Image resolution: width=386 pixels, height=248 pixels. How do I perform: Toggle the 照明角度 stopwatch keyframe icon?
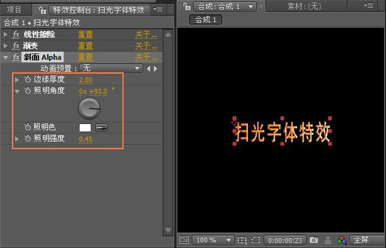pyautogui.click(x=28, y=91)
